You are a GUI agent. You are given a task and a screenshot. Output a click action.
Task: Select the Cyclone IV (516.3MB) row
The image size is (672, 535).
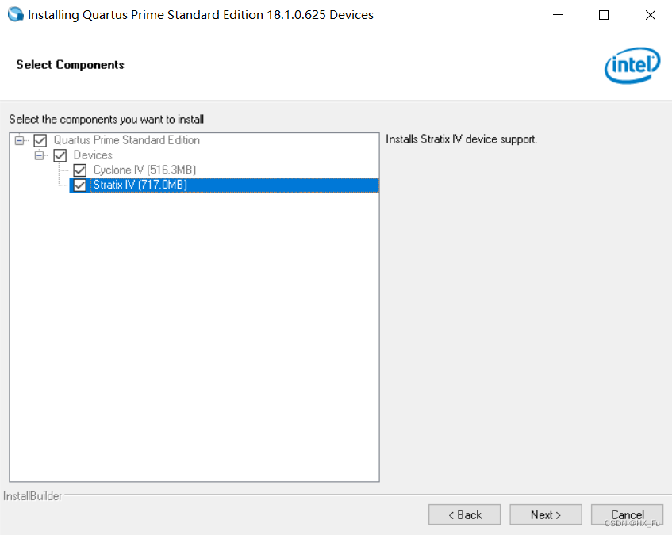point(145,170)
